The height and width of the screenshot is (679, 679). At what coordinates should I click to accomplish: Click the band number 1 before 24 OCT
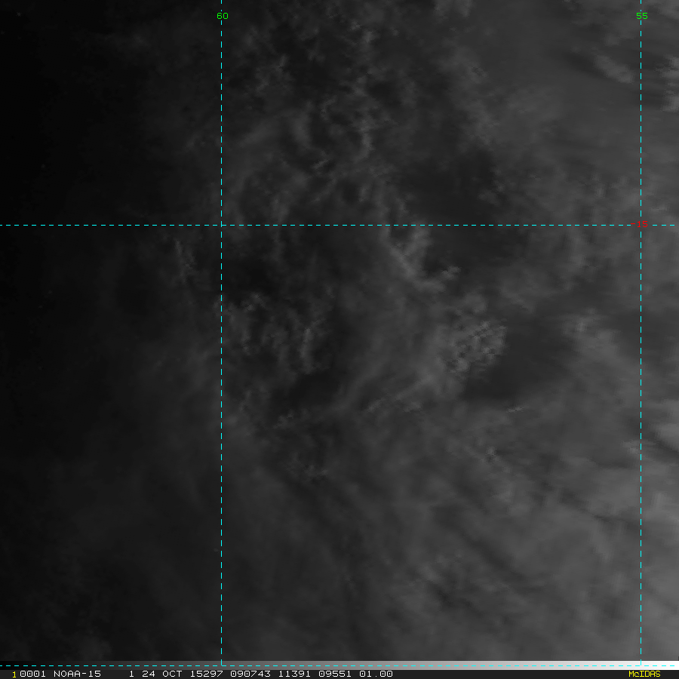(x=131, y=674)
